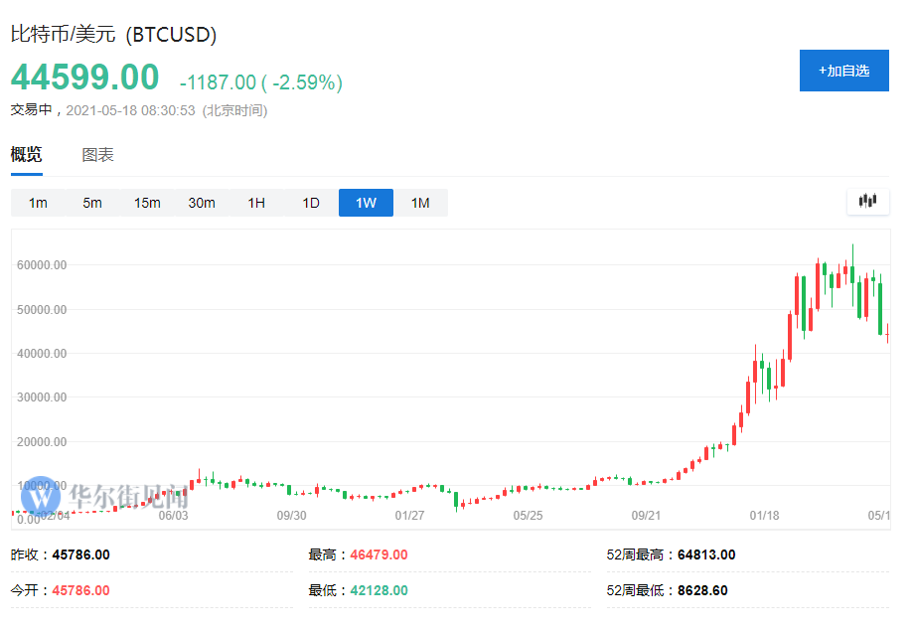Click the 09/30 date axis label

pyautogui.click(x=291, y=516)
